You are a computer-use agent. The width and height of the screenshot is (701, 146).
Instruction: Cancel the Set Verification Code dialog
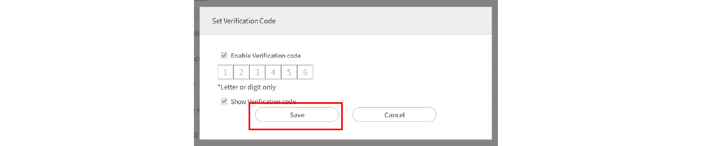coord(394,115)
